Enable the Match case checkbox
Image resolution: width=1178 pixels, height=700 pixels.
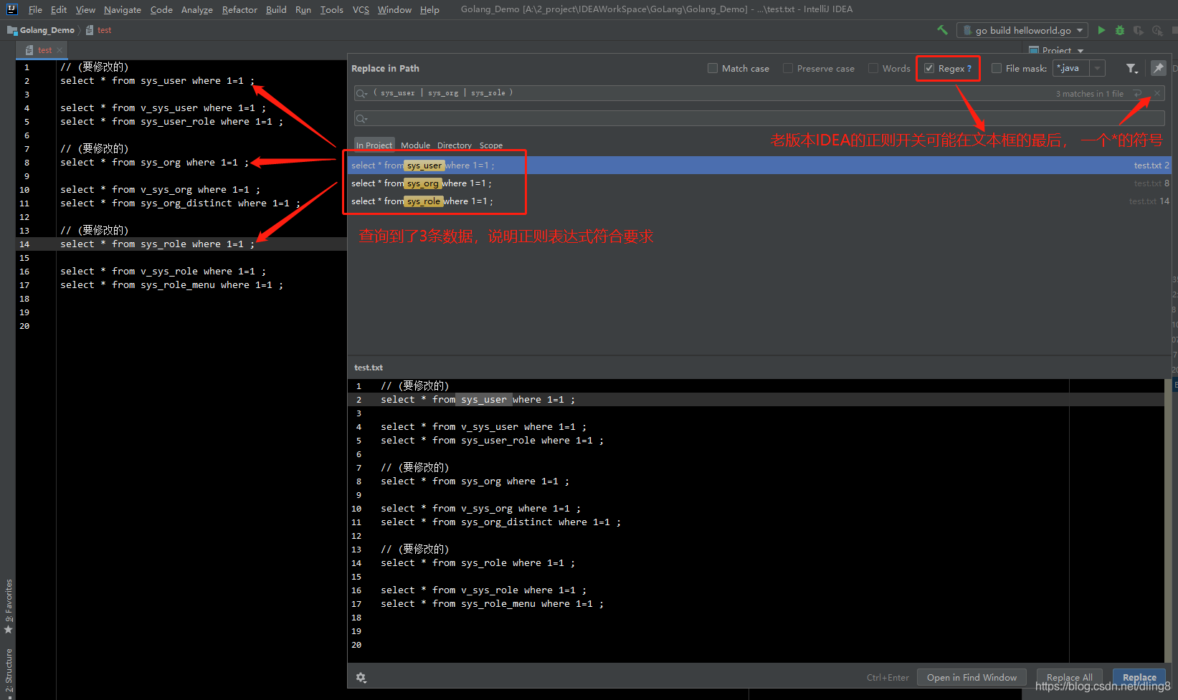(713, 68)
